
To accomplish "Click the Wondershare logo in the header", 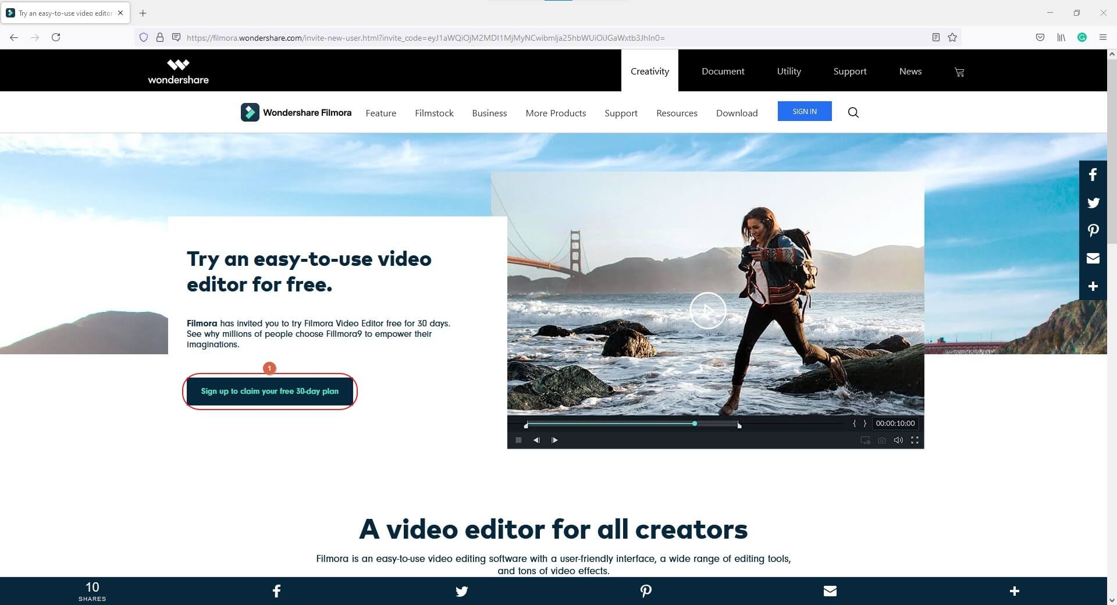I will pos(178,72).
